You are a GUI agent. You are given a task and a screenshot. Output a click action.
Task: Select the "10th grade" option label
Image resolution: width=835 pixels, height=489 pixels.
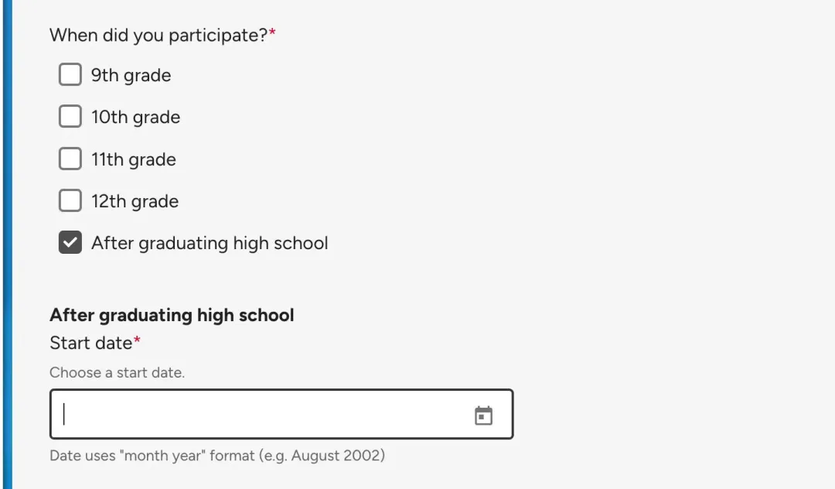[x=136, y=117]
